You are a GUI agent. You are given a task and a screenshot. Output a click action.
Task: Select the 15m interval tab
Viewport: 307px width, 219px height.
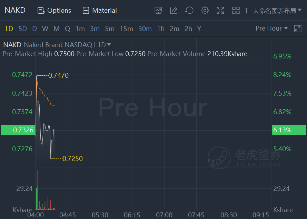[127, 29]
